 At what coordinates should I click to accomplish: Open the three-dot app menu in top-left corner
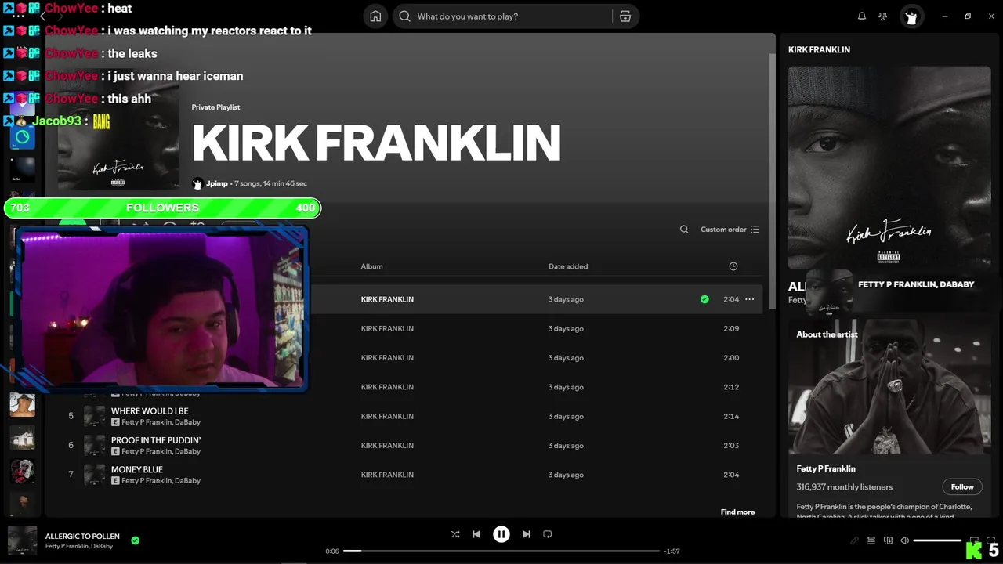pos(18,16)
